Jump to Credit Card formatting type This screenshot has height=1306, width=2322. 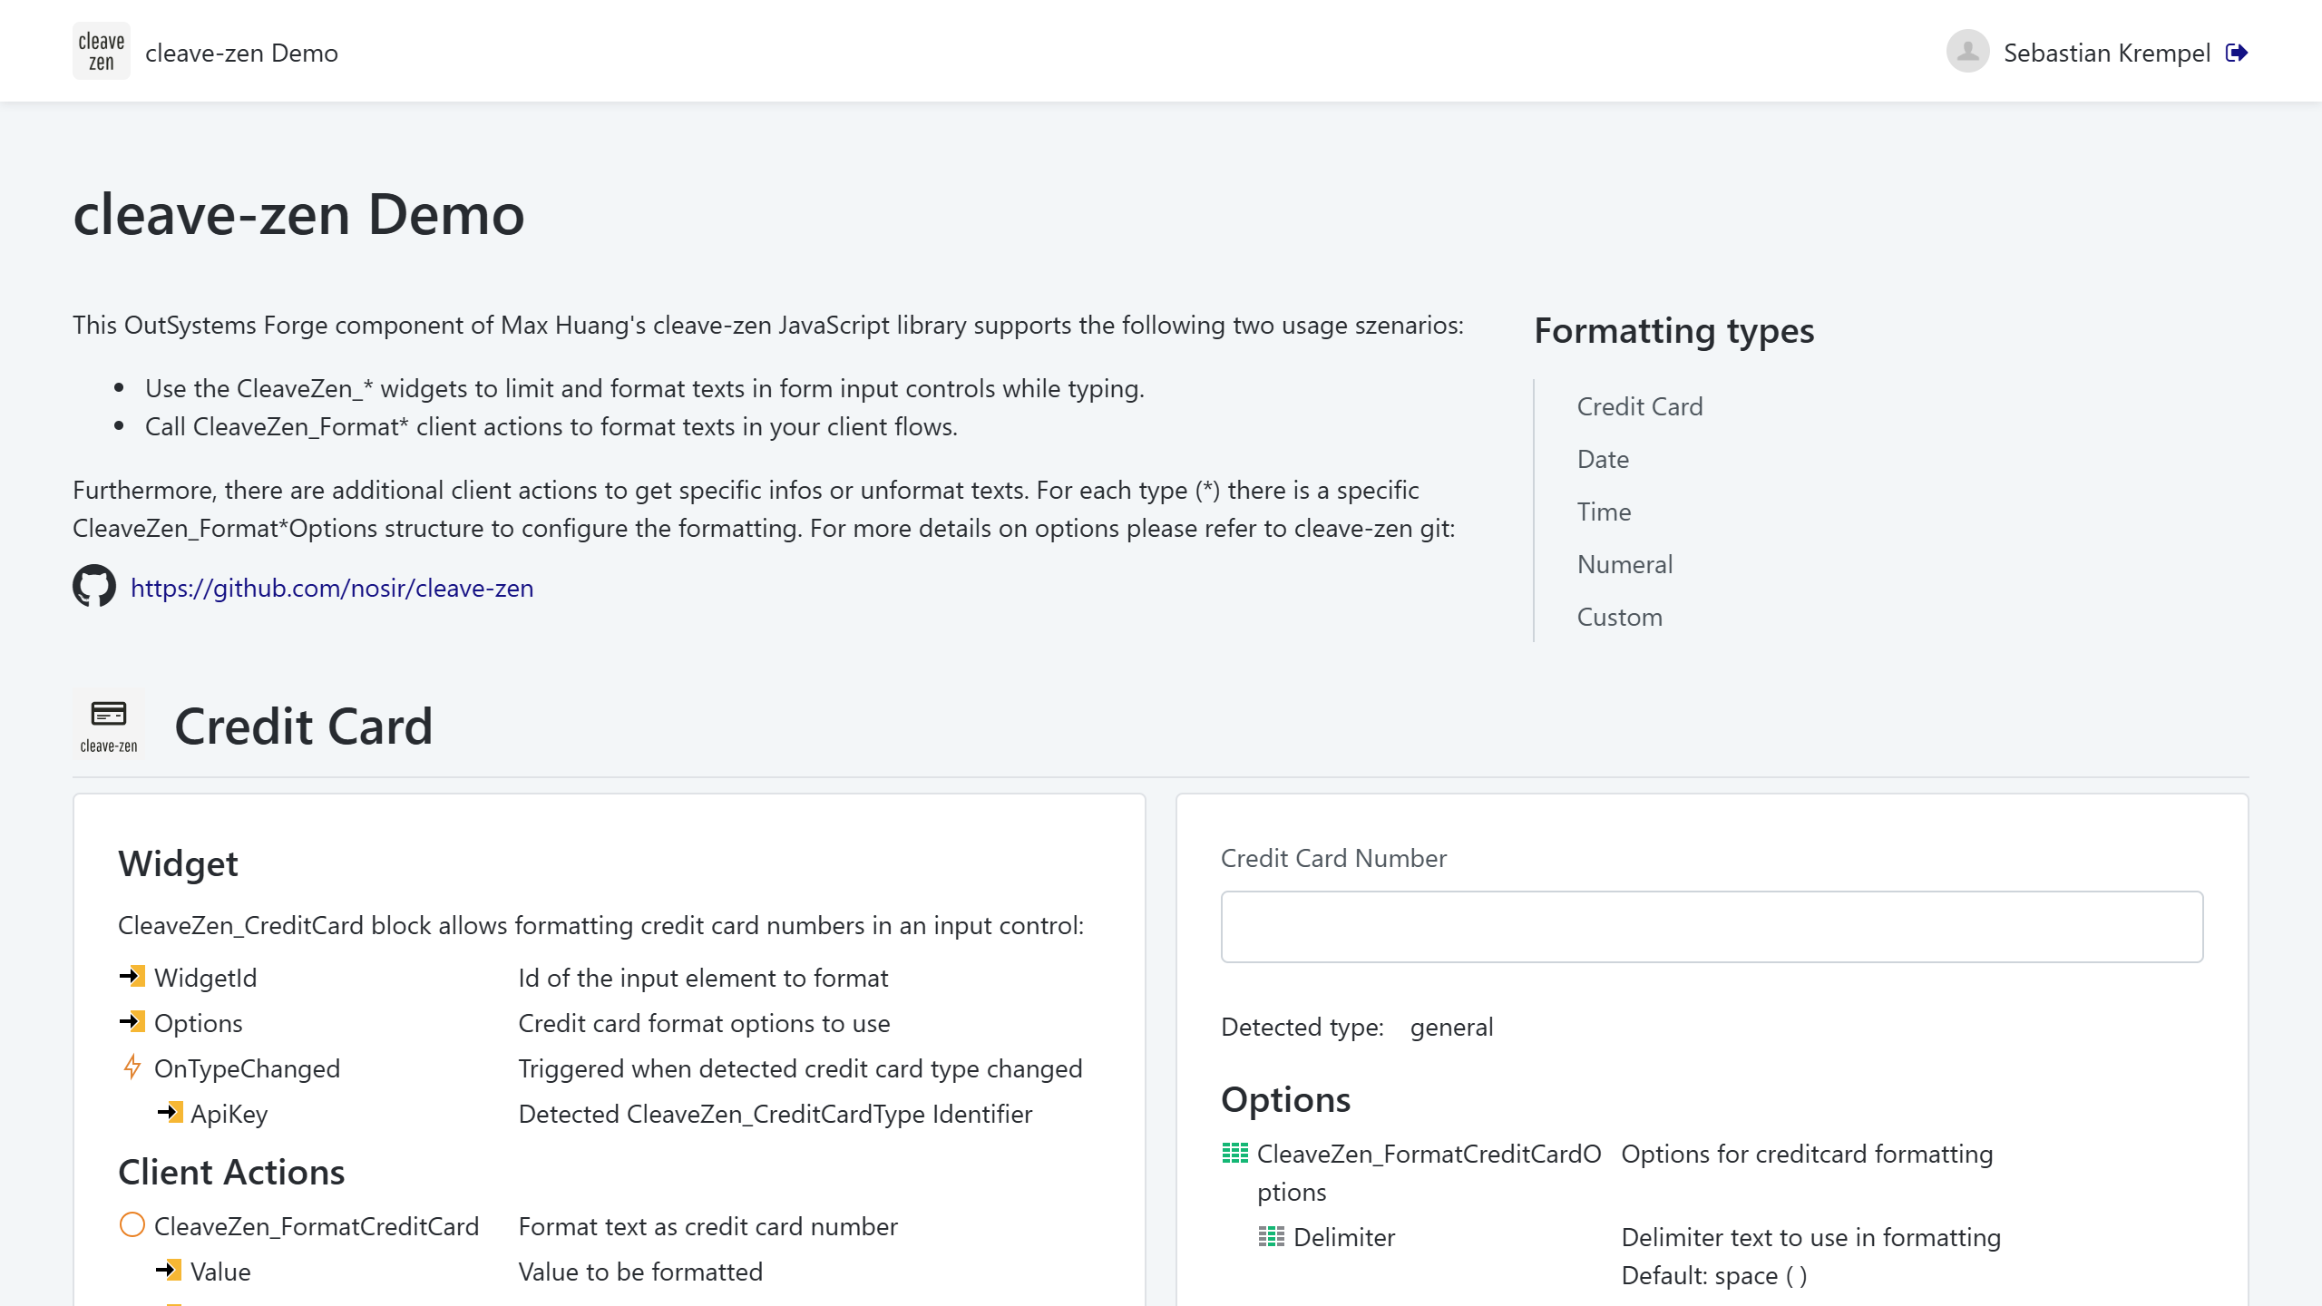click(1639, 406)
